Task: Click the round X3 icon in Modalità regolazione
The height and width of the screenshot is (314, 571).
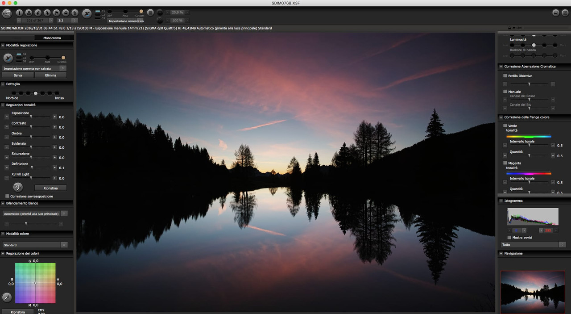Action: point(8,58)
